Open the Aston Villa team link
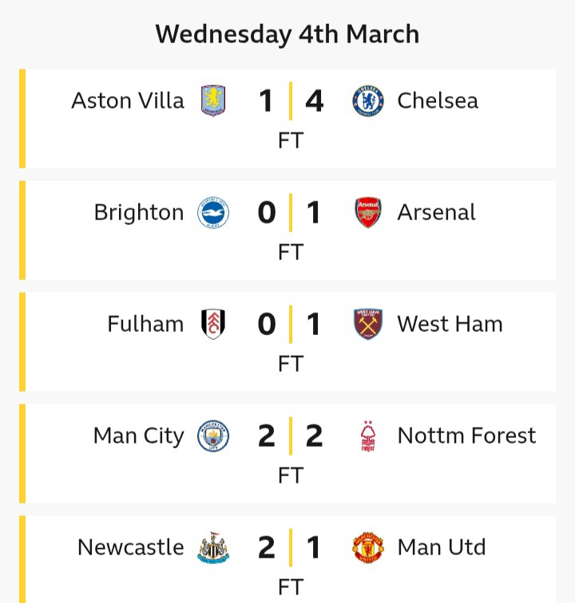 point(128,101)
